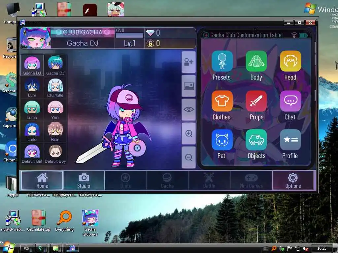Image resolution: width=338 pixels, height=253 pixels.
Task: Click the zoom in magnifier button
Action: click(x=188, y=133)
